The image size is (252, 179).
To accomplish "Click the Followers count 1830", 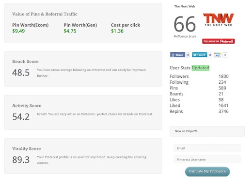I will [x=223, y=76].
